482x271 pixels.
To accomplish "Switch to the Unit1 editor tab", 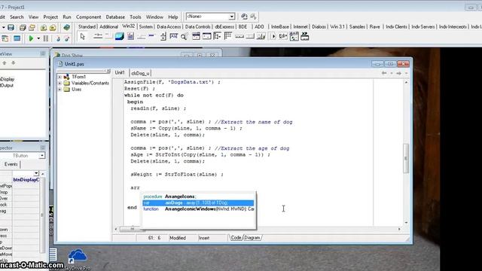I will (120, 73).
